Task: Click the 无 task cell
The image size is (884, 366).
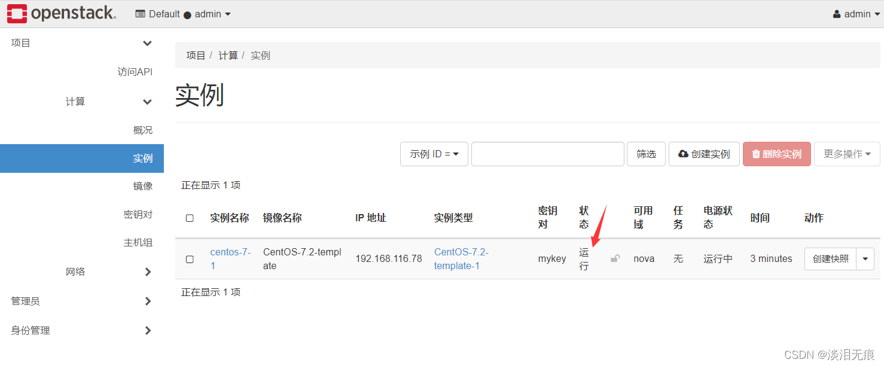Action: 678,258
